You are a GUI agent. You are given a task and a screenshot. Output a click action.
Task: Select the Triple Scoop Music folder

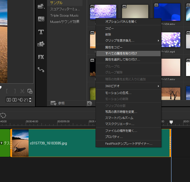pos(64,16)
